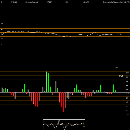
Task: Click the -40 label on MR axis
Action: (127, 102)
